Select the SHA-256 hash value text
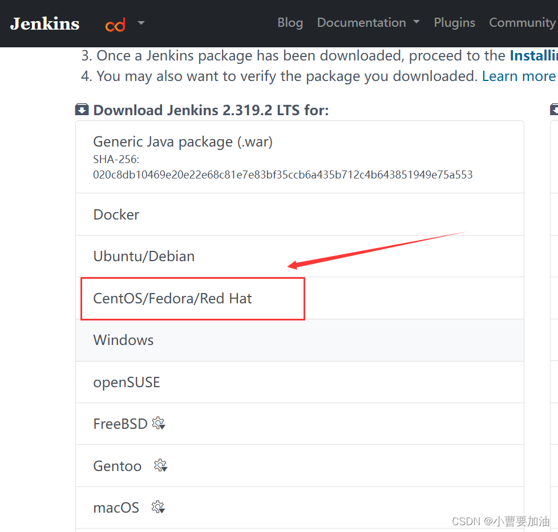The height and width of the screenshot is (532, 558). [282, 174]
